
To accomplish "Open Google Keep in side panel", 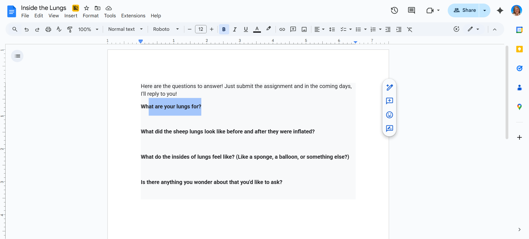I will [519, 49].
